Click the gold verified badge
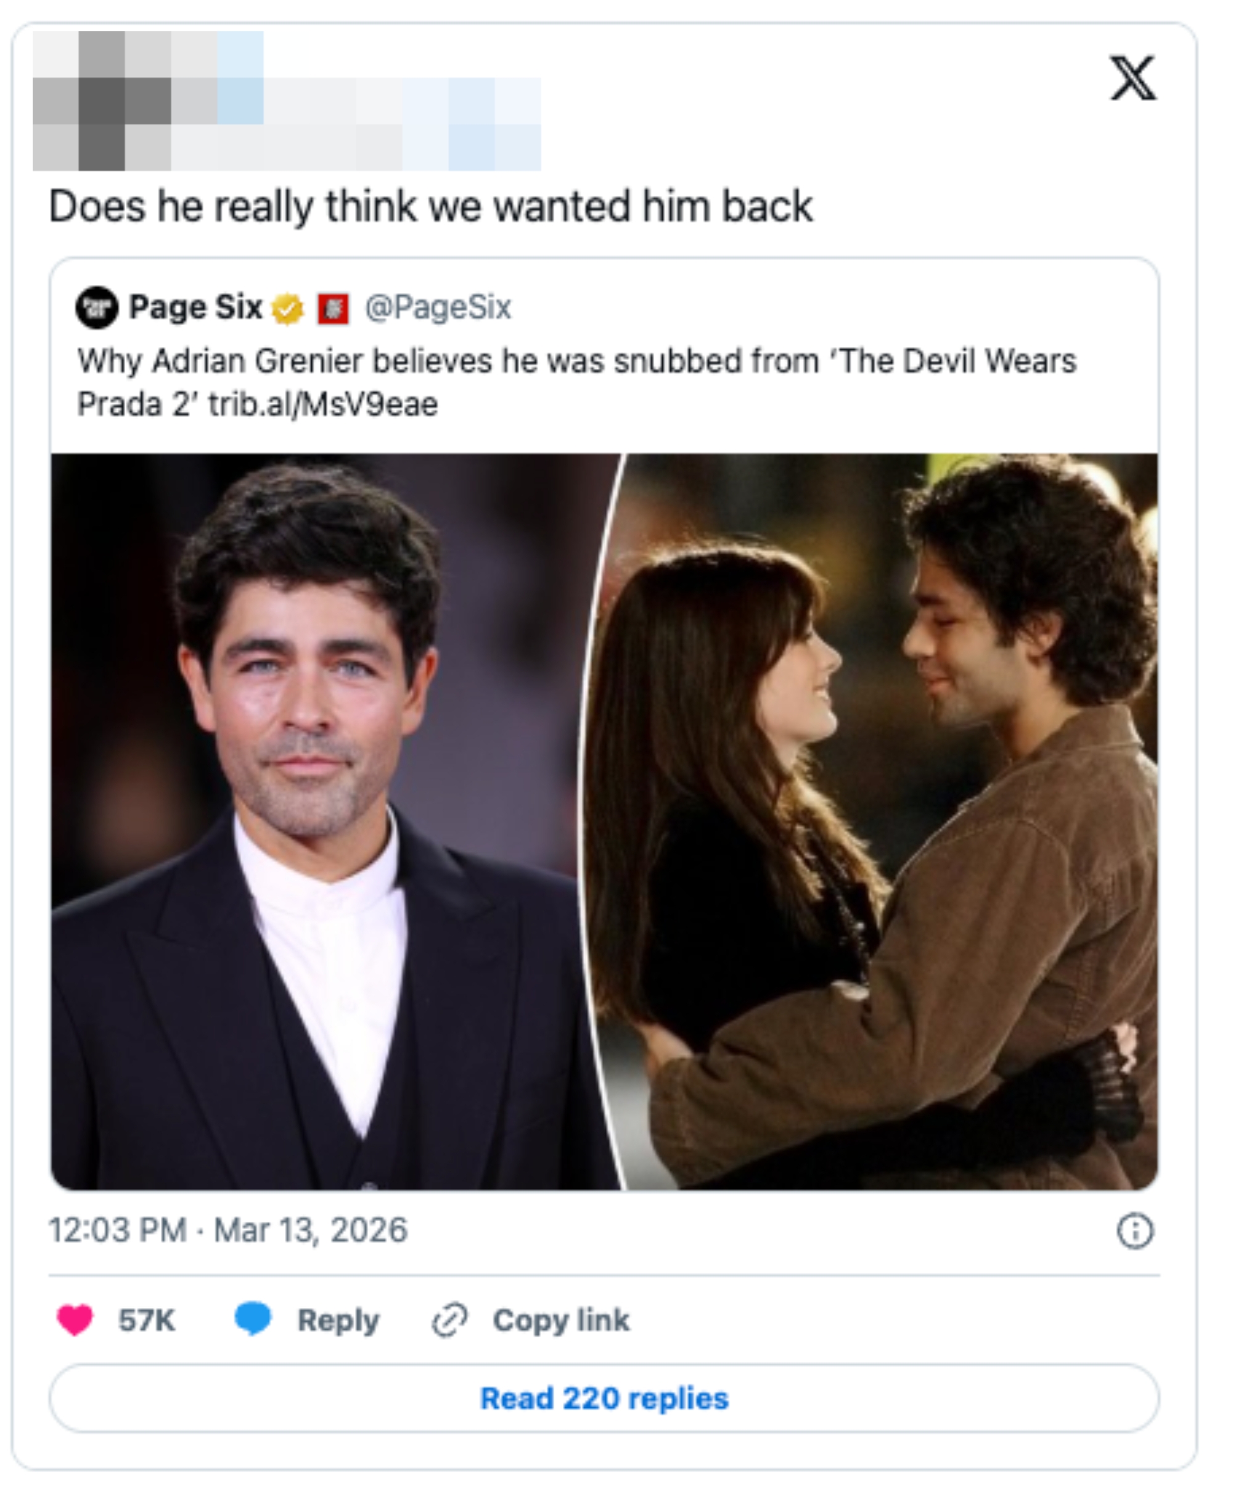 (287, 308)
